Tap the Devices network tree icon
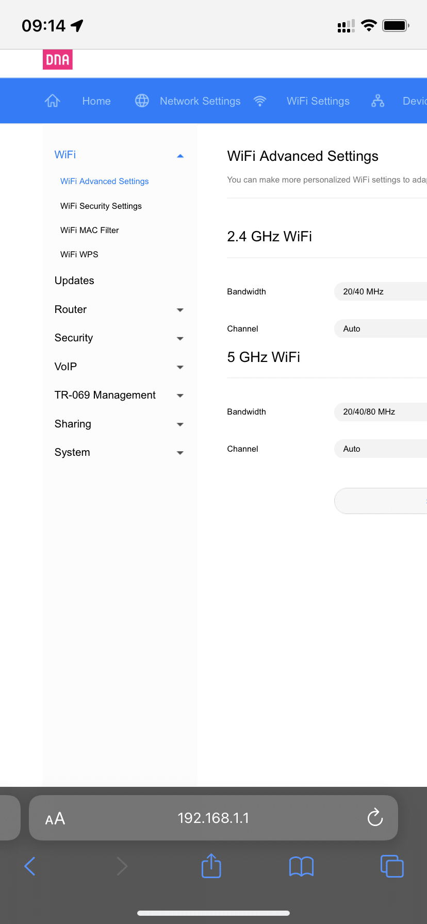 coord(377,101)
